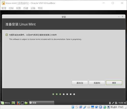
Task: Open the 设备 menu
Action: 33,8
